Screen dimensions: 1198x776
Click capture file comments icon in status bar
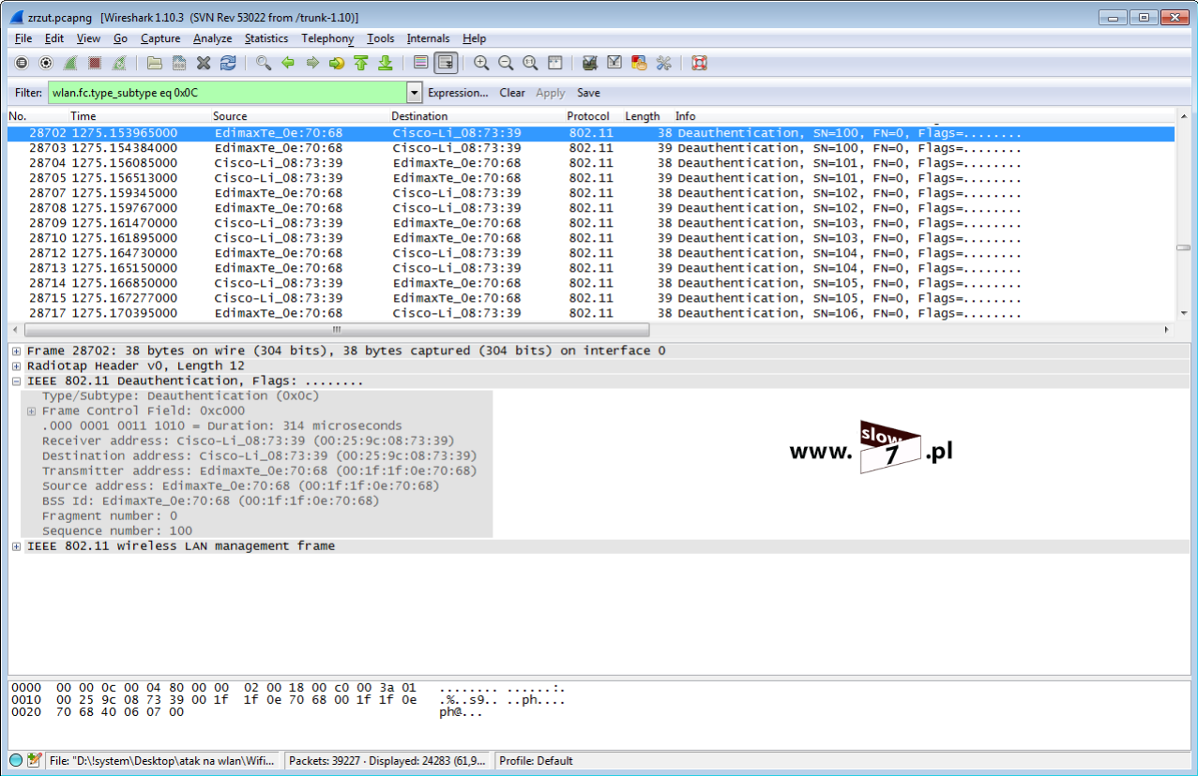(35, 760)
